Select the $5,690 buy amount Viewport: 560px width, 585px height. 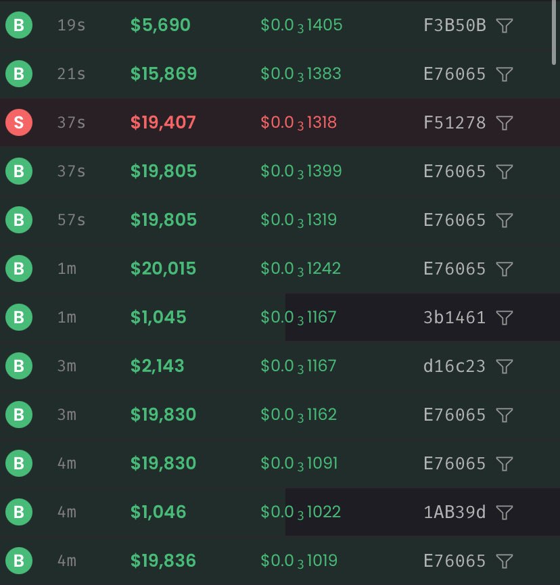pos(160,25)
